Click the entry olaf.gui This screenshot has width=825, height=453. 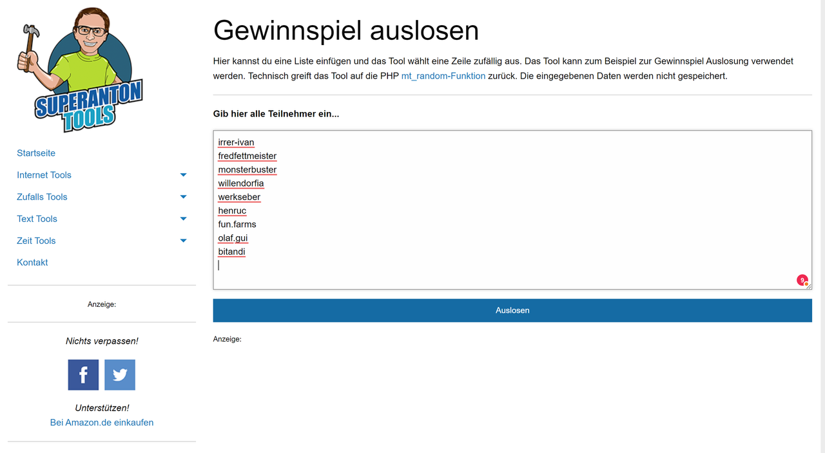tap(233, 238)
